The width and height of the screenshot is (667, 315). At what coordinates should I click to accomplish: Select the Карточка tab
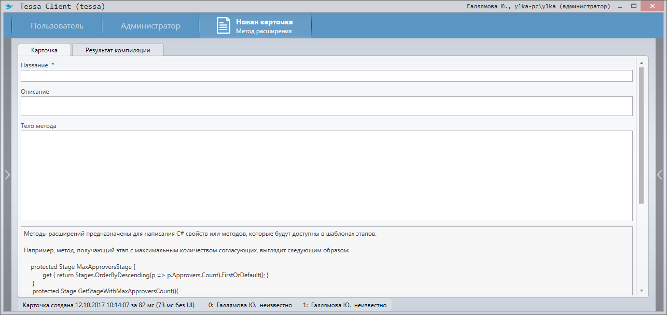pos(44,50)
